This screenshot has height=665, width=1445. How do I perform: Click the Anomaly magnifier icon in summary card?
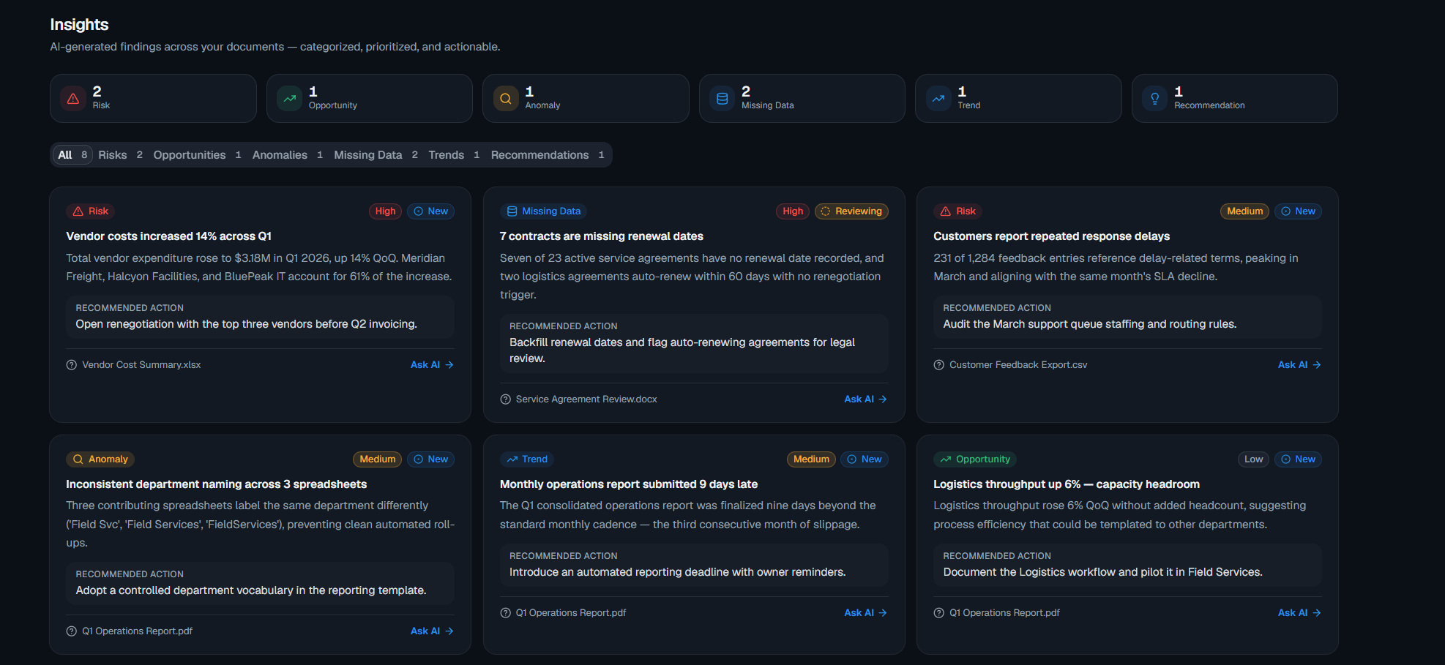pyautogui.click(x=506, y=98)
